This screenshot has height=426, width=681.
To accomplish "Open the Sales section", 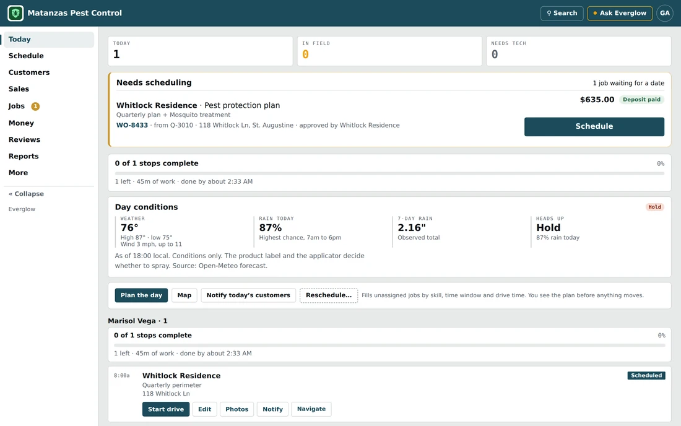I will (48, 89).
